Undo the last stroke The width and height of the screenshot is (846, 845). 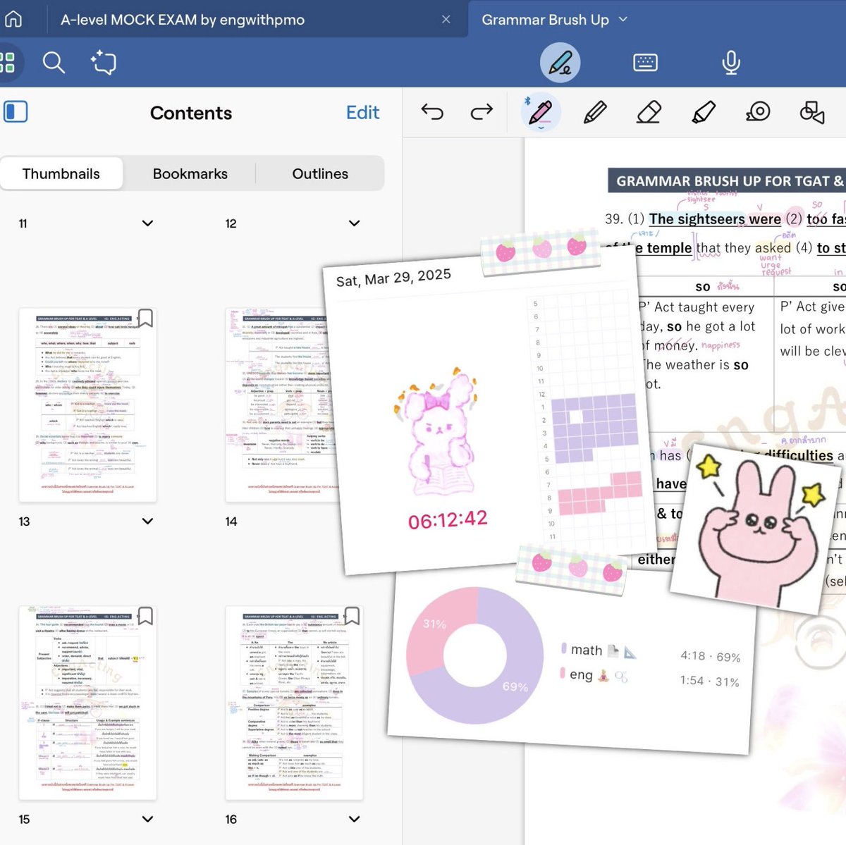click(432, 112)
